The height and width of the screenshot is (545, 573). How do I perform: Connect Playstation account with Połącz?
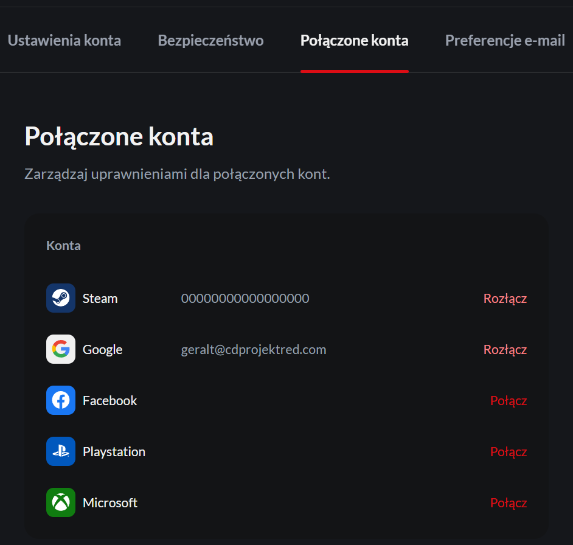[509, 452]
